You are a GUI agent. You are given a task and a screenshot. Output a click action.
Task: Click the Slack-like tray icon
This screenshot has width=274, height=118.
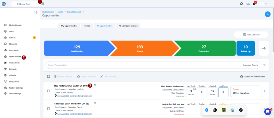tap(232, 110)
